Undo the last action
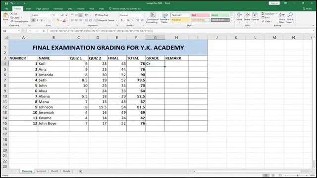The image size is (317, 178). point(12,3)
